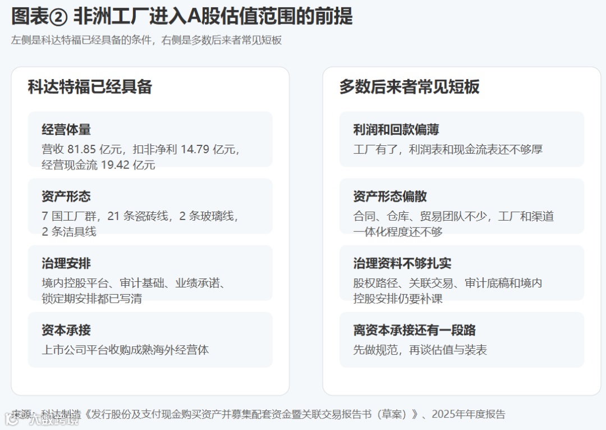
Task: Click the 治理资料不够扎实 card title
Action: [402, 263]
